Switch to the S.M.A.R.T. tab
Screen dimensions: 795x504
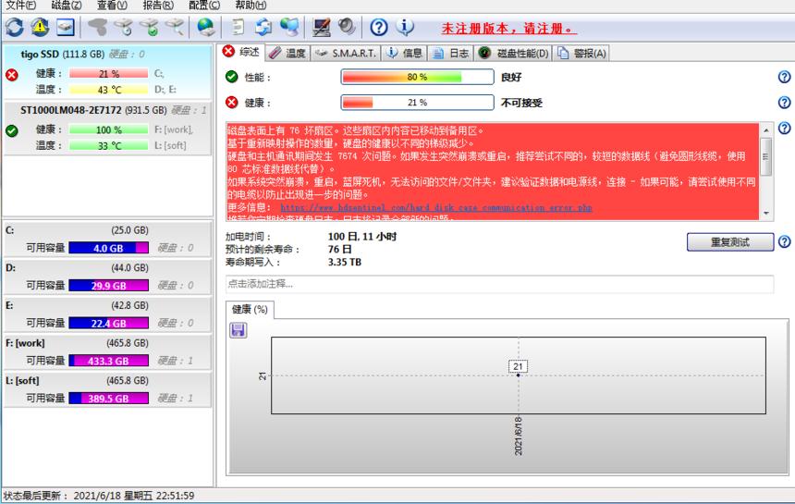click(x=345, y=53)
